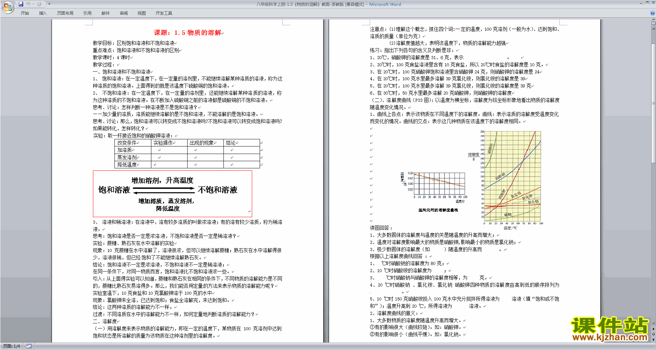Image resolution: width=656 pixels, height=350 pixels.
Task: Open Customize Quick Access Toolbar dropdown
Action: (x=49, y=4)
